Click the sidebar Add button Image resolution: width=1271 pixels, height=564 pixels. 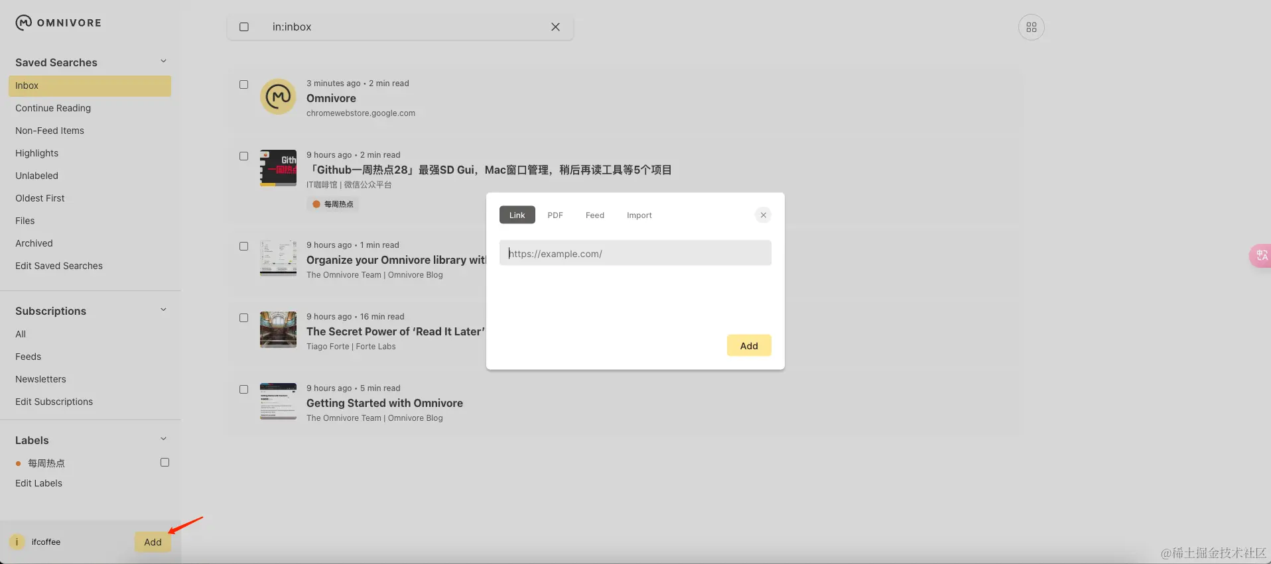tap(153, 542)
